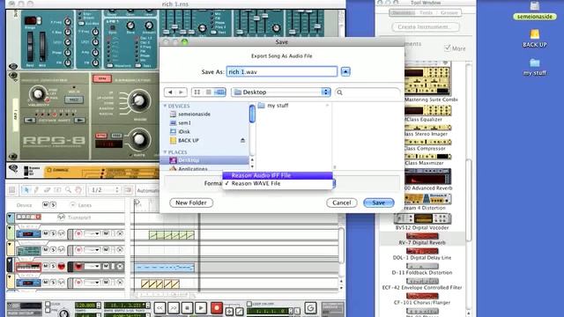
Task: Select the arrow selection tool in sequencer toolbar
Action: tap(26, 190)
